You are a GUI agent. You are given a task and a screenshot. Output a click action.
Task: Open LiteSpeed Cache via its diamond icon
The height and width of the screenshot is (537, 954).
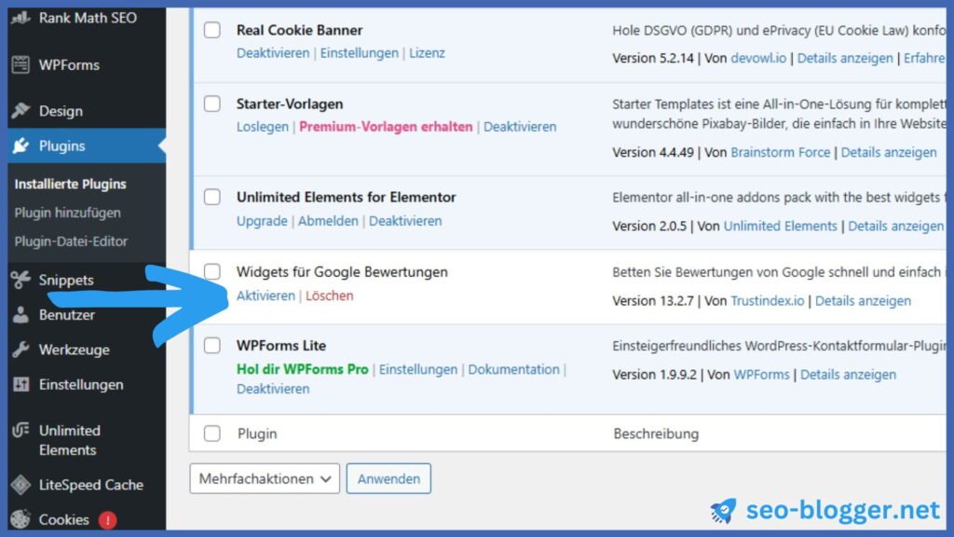click(20, 485)
